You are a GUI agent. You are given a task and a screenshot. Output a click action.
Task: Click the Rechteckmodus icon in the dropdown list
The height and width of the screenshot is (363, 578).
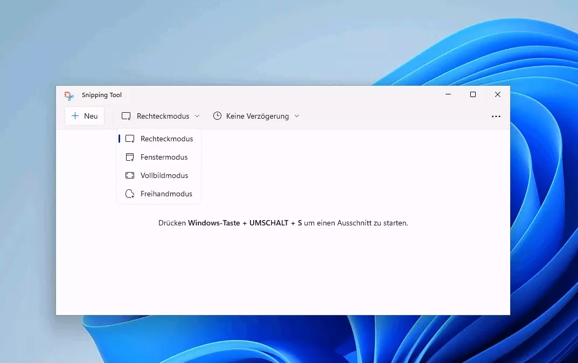[130, 139]
